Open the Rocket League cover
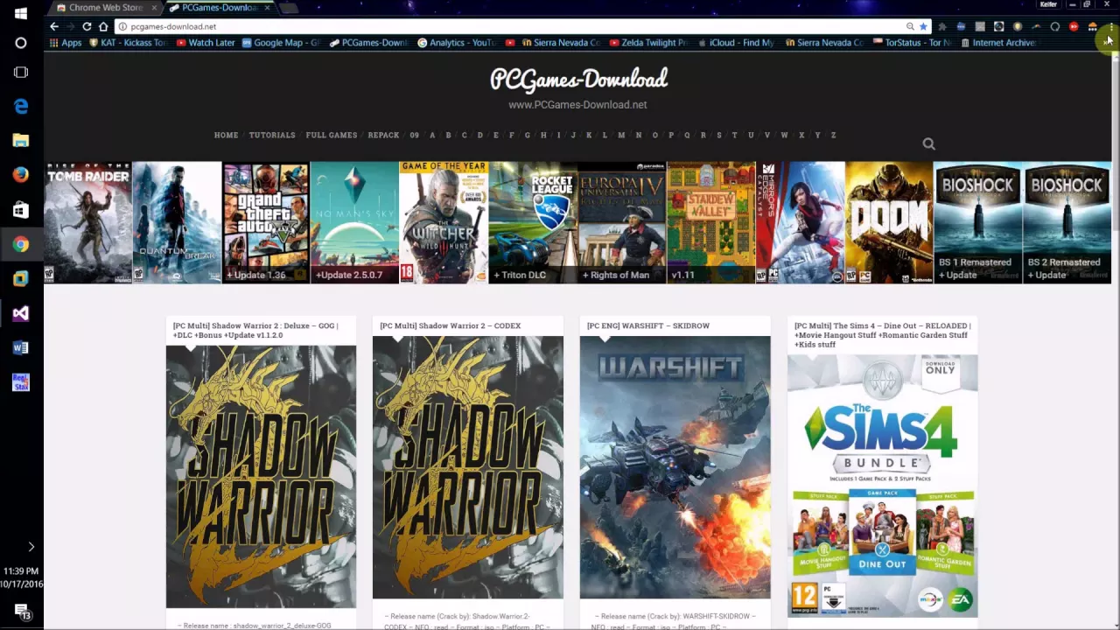The image size is (1120, 630). [x=533, y=222]
